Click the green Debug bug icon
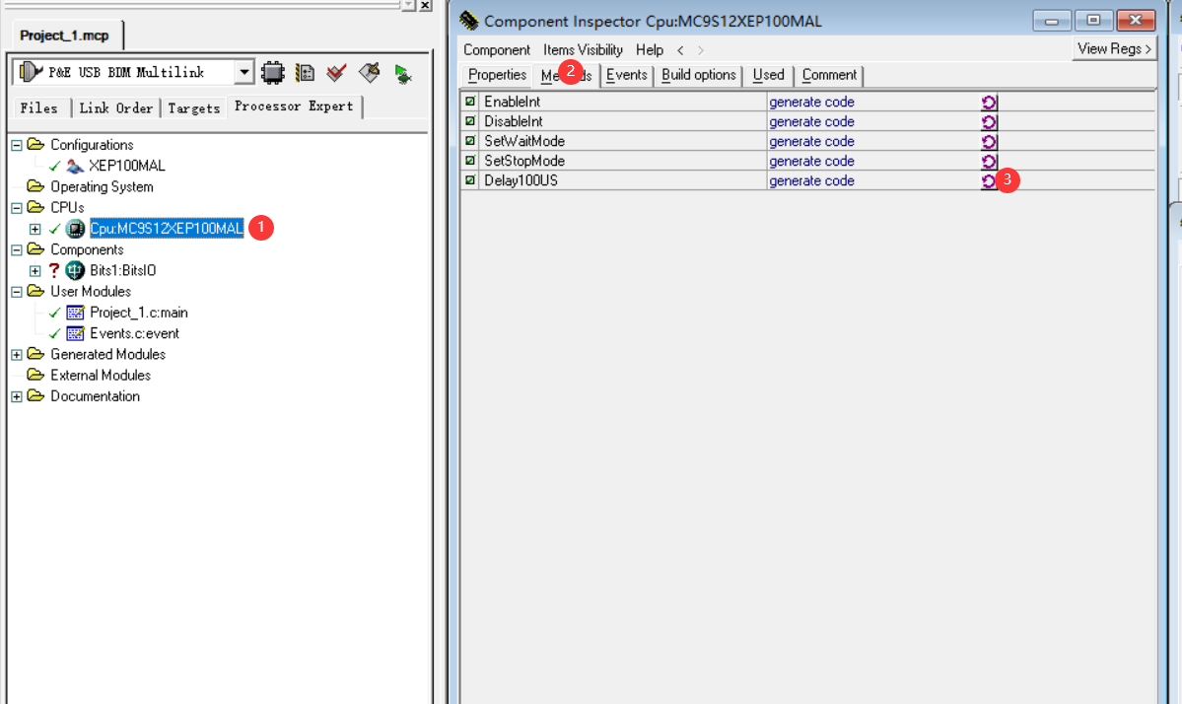The height and width of the screenshot is (704, 1182). (402, 74)
